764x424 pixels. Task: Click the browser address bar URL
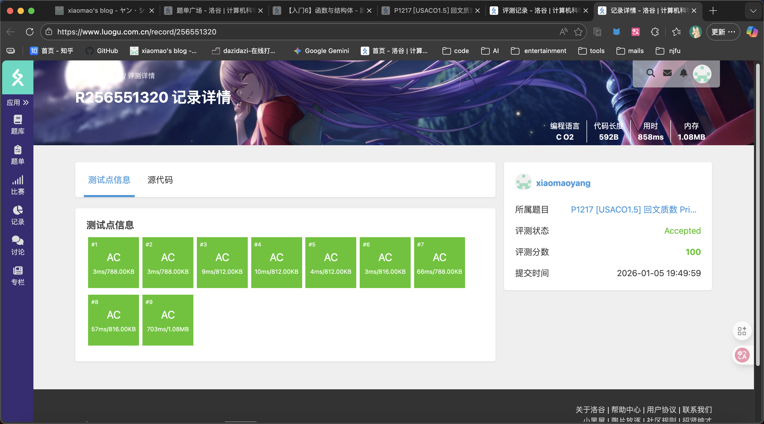[137, 32]
